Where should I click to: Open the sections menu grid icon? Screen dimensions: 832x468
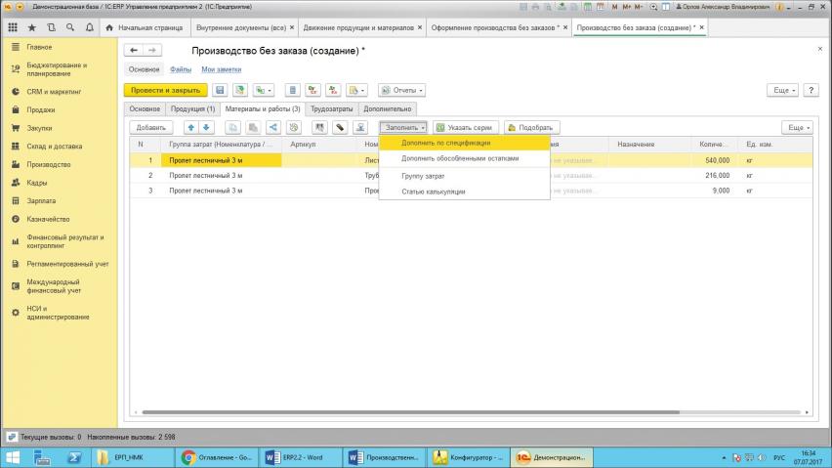(13, 27)
